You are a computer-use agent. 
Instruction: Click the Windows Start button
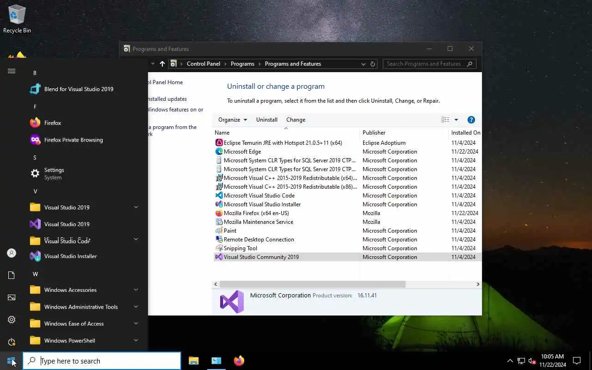click(11, 361)
